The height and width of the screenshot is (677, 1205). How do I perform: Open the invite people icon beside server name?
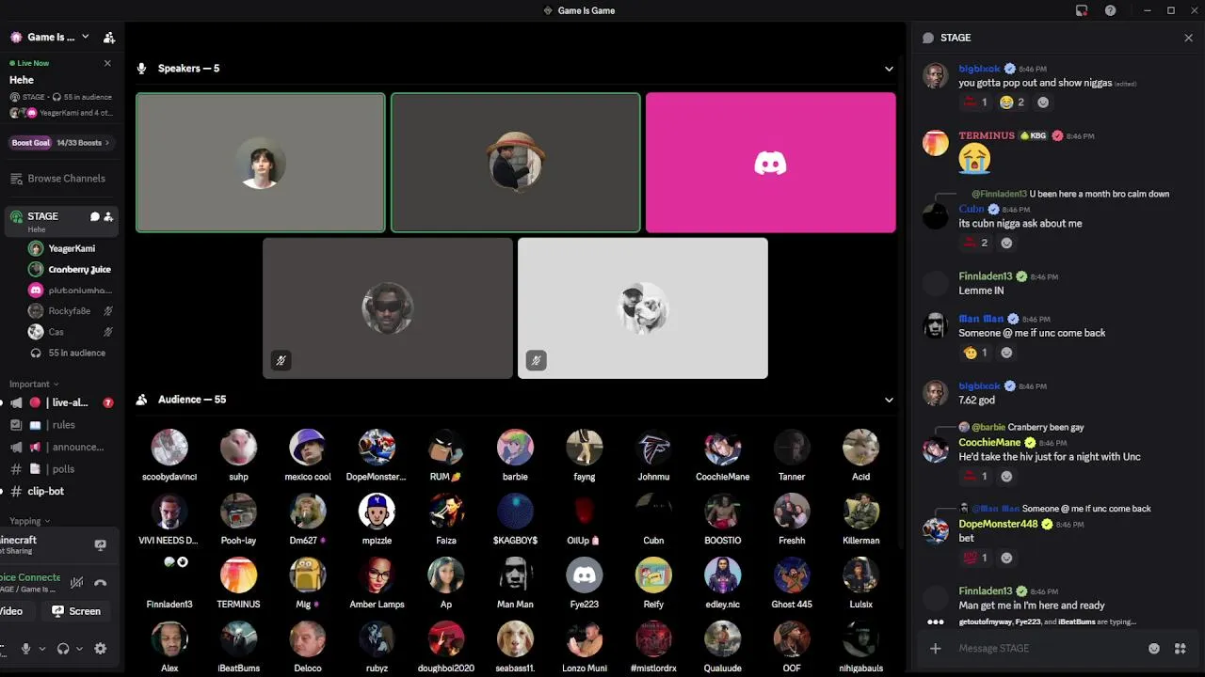click(109, 38)
